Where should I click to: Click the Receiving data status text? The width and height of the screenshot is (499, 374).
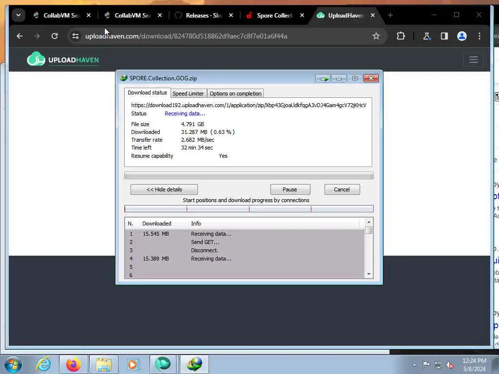(185, 113)
